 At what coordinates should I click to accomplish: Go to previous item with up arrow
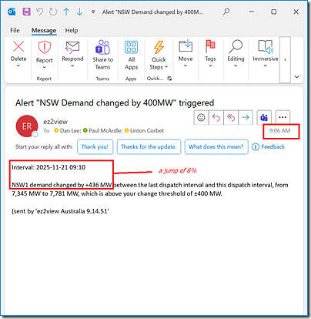click(x=66, y=12)
